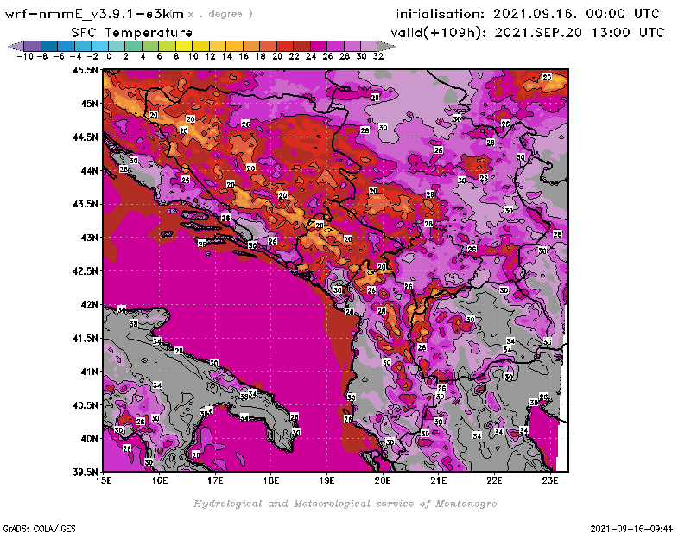This screenshot has height=534, width=691.
Task: Click the 43N latitude axis label
Action: 90,238
